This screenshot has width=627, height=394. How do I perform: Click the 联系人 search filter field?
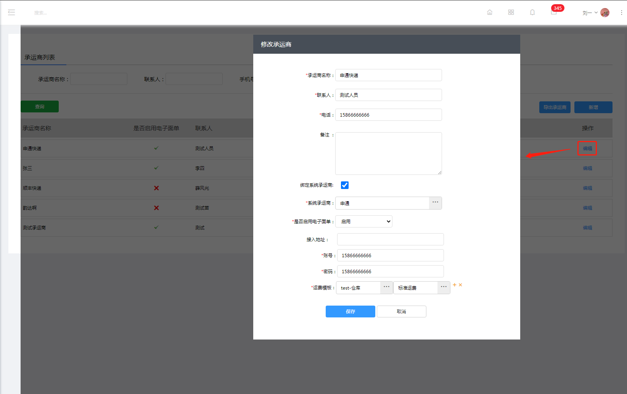click(x=194, y=79)
